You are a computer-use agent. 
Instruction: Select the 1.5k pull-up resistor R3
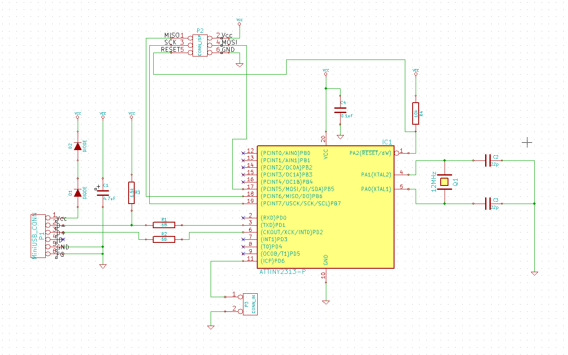(131, 193)
